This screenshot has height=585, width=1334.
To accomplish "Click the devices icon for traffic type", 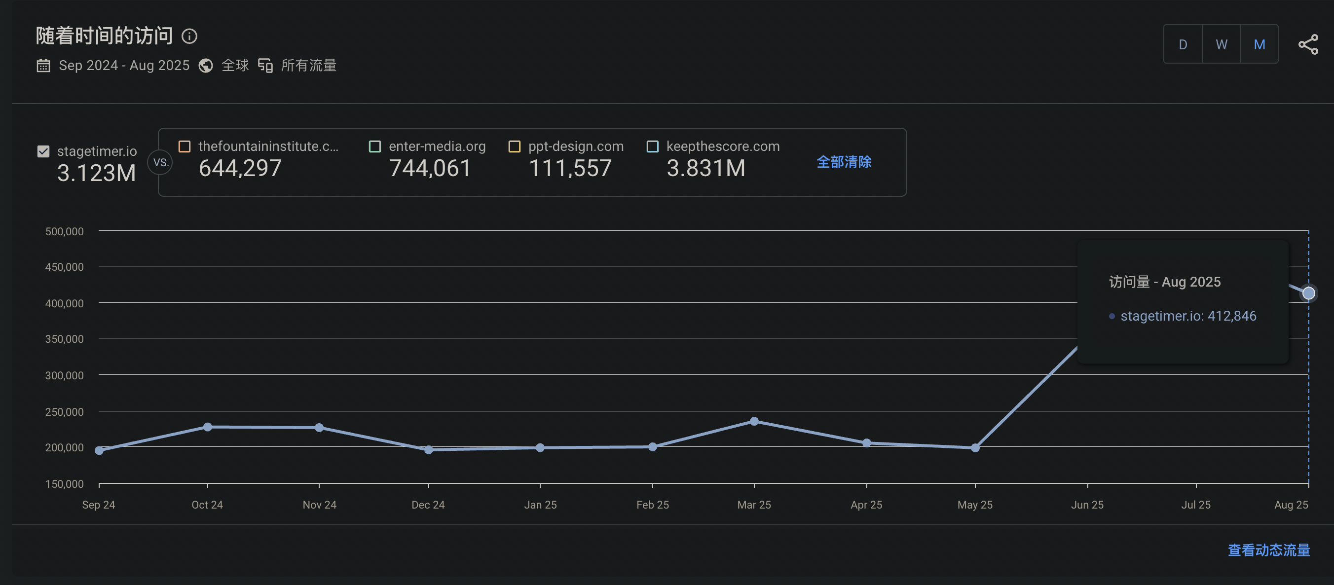I will click(x=265, y=66).
